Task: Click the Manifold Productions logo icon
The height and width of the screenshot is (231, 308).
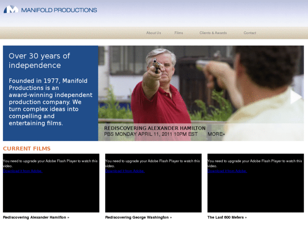Action: pos(11,9)
